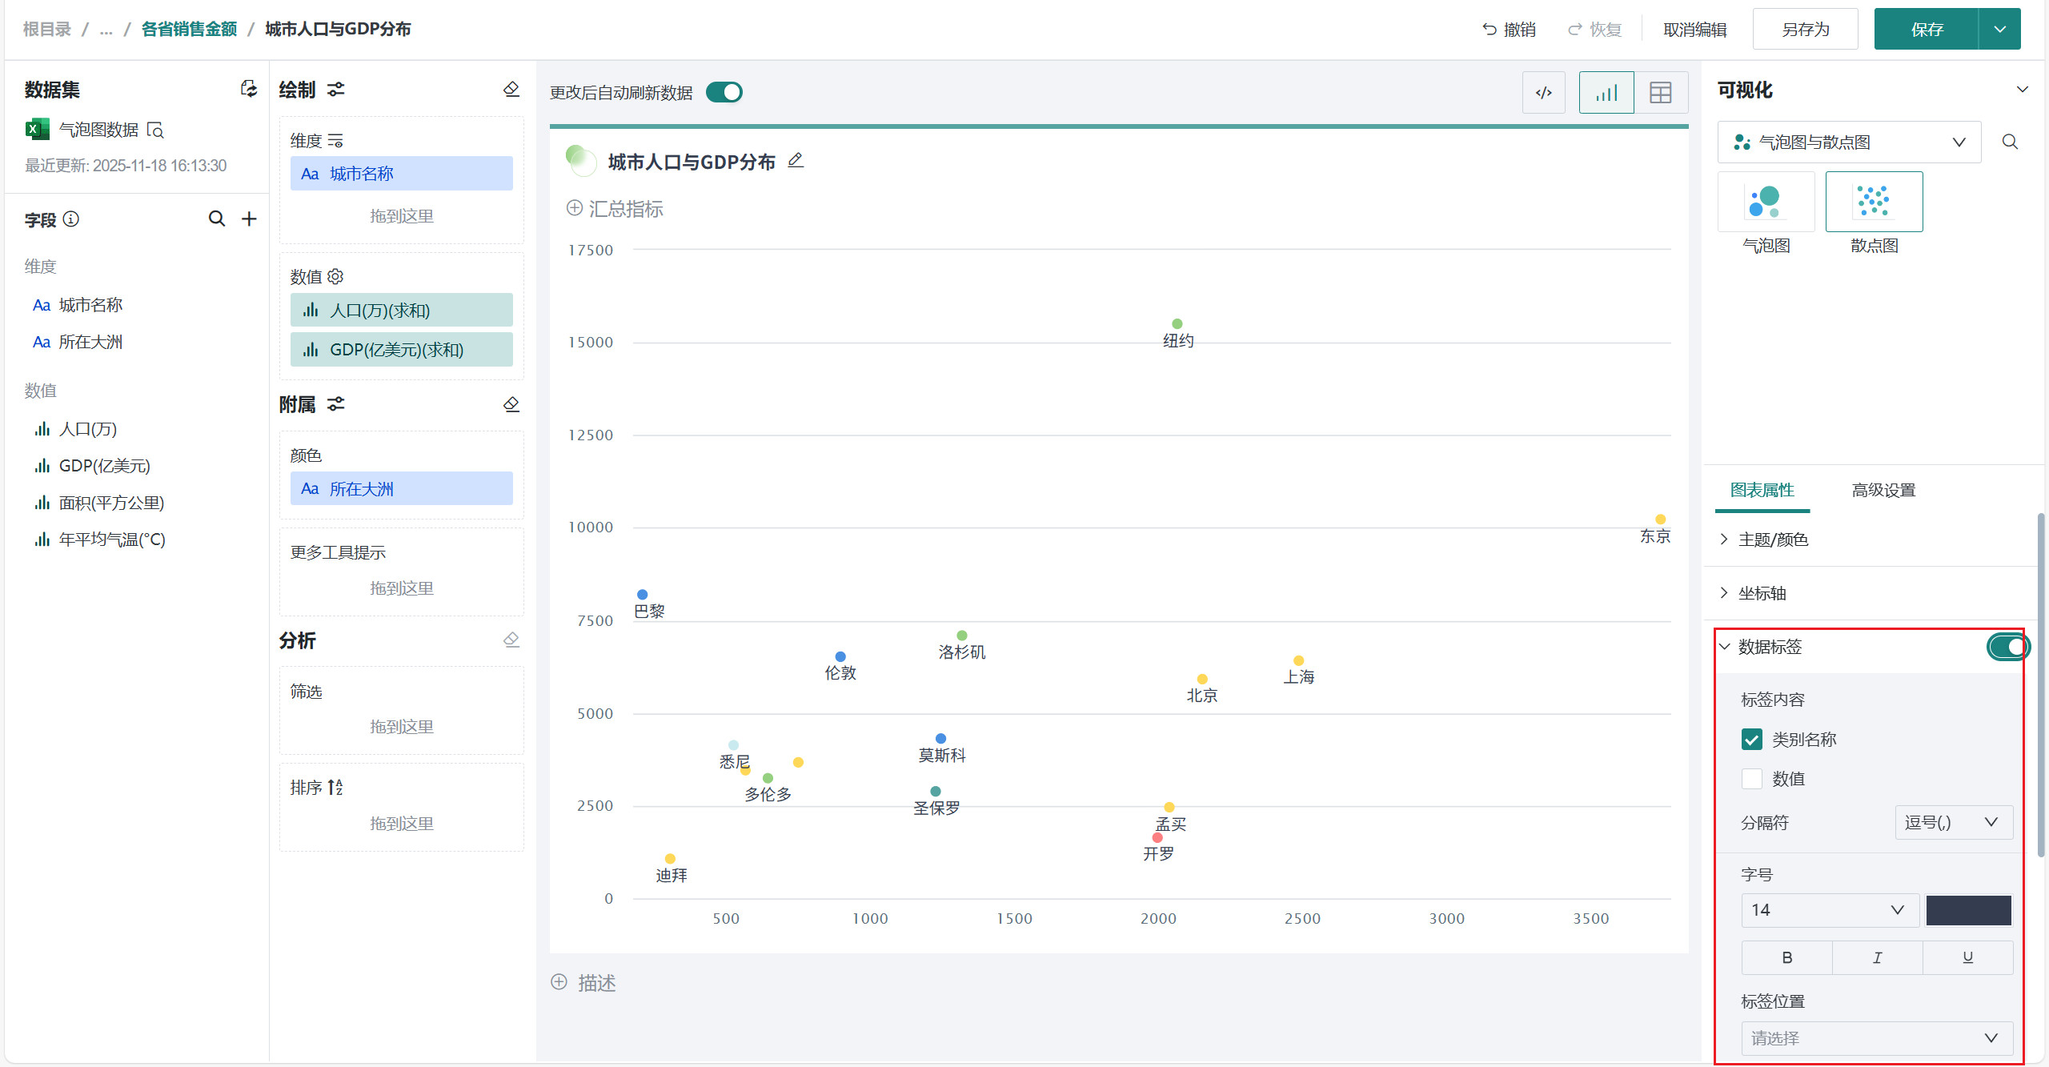
Task: Open 各省销售金额 breadcrumb link
Action: click(189, 30)
